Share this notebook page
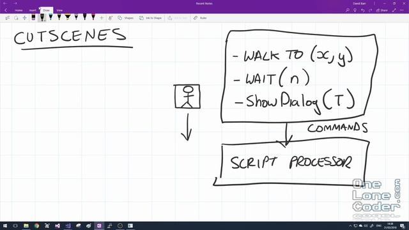 382,10
